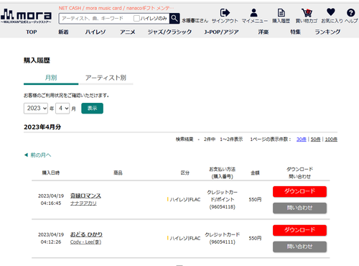This screenshot has height=266, width=359.
Task: Go to previous month 前の月へ
Action: [38, 155]
